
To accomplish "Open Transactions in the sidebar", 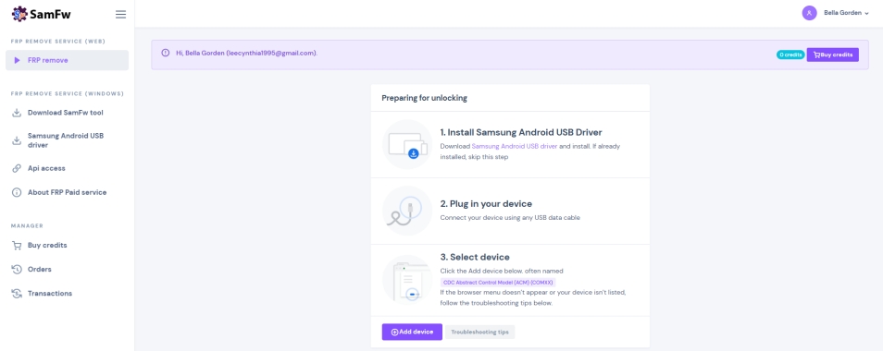I will [x=67, y=293].
